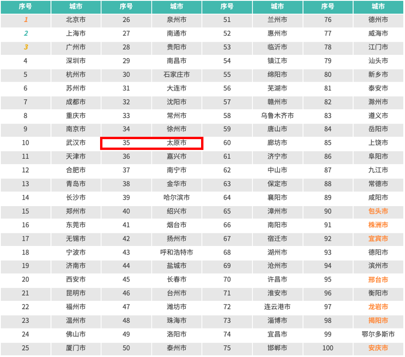Select the 连云港市 cell
The image size is (405, 357).
[277, 307]
